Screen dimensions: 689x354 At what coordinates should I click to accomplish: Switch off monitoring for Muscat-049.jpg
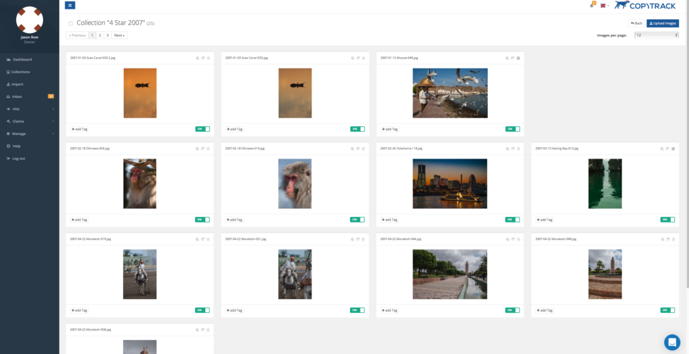point(512,129)
